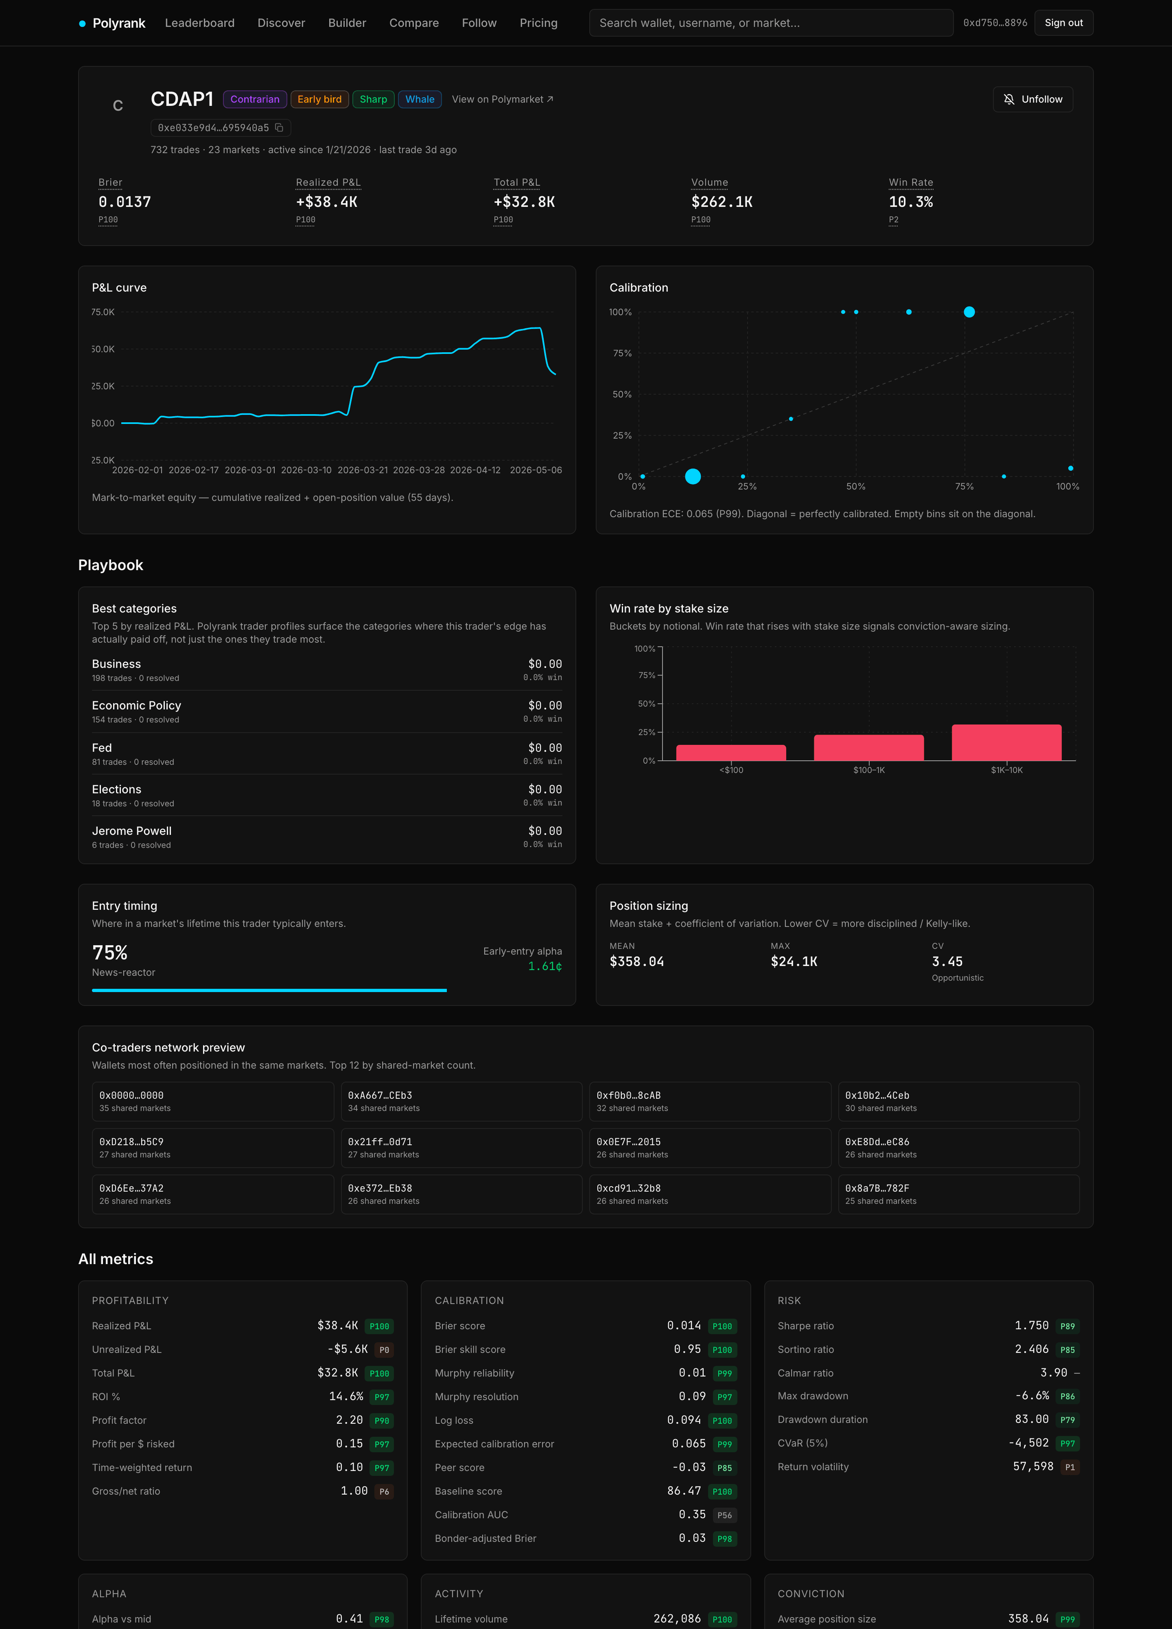Click the Gross/net ratio P6 badge
This screenshot has height=1629, width=1172.
pos(384,1491)
